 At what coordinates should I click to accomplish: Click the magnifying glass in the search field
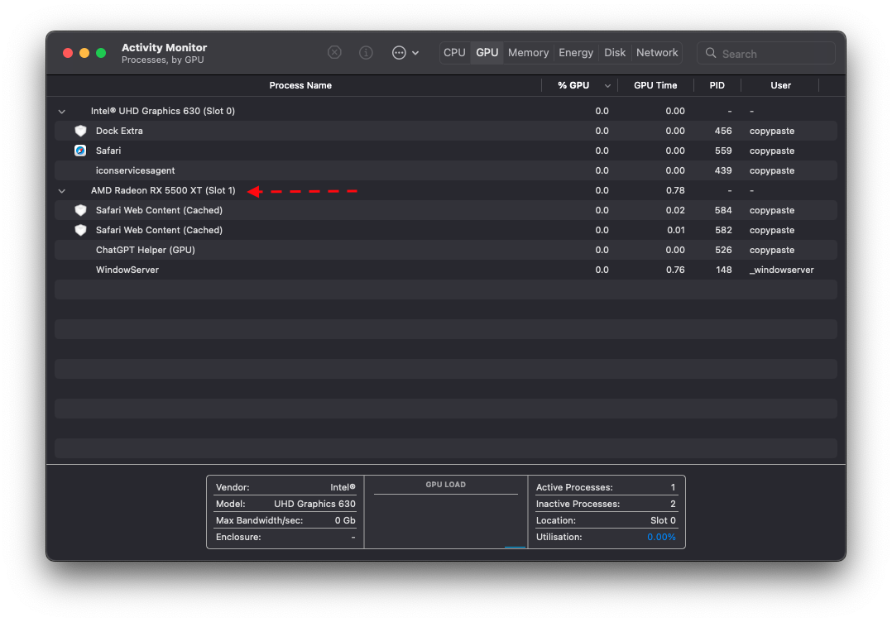pyautogui.click(x=711, y=53)
